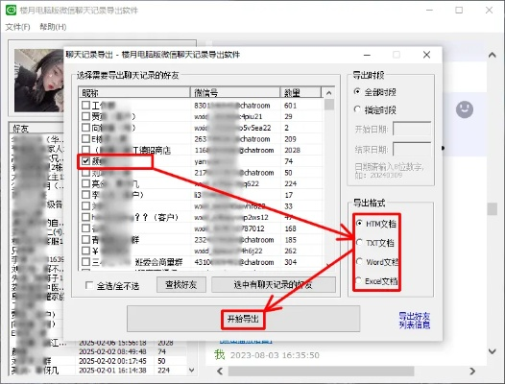This screenshot has height=384, width=505.
Task: Click the smiley face emoji icon
Action: 465,109
